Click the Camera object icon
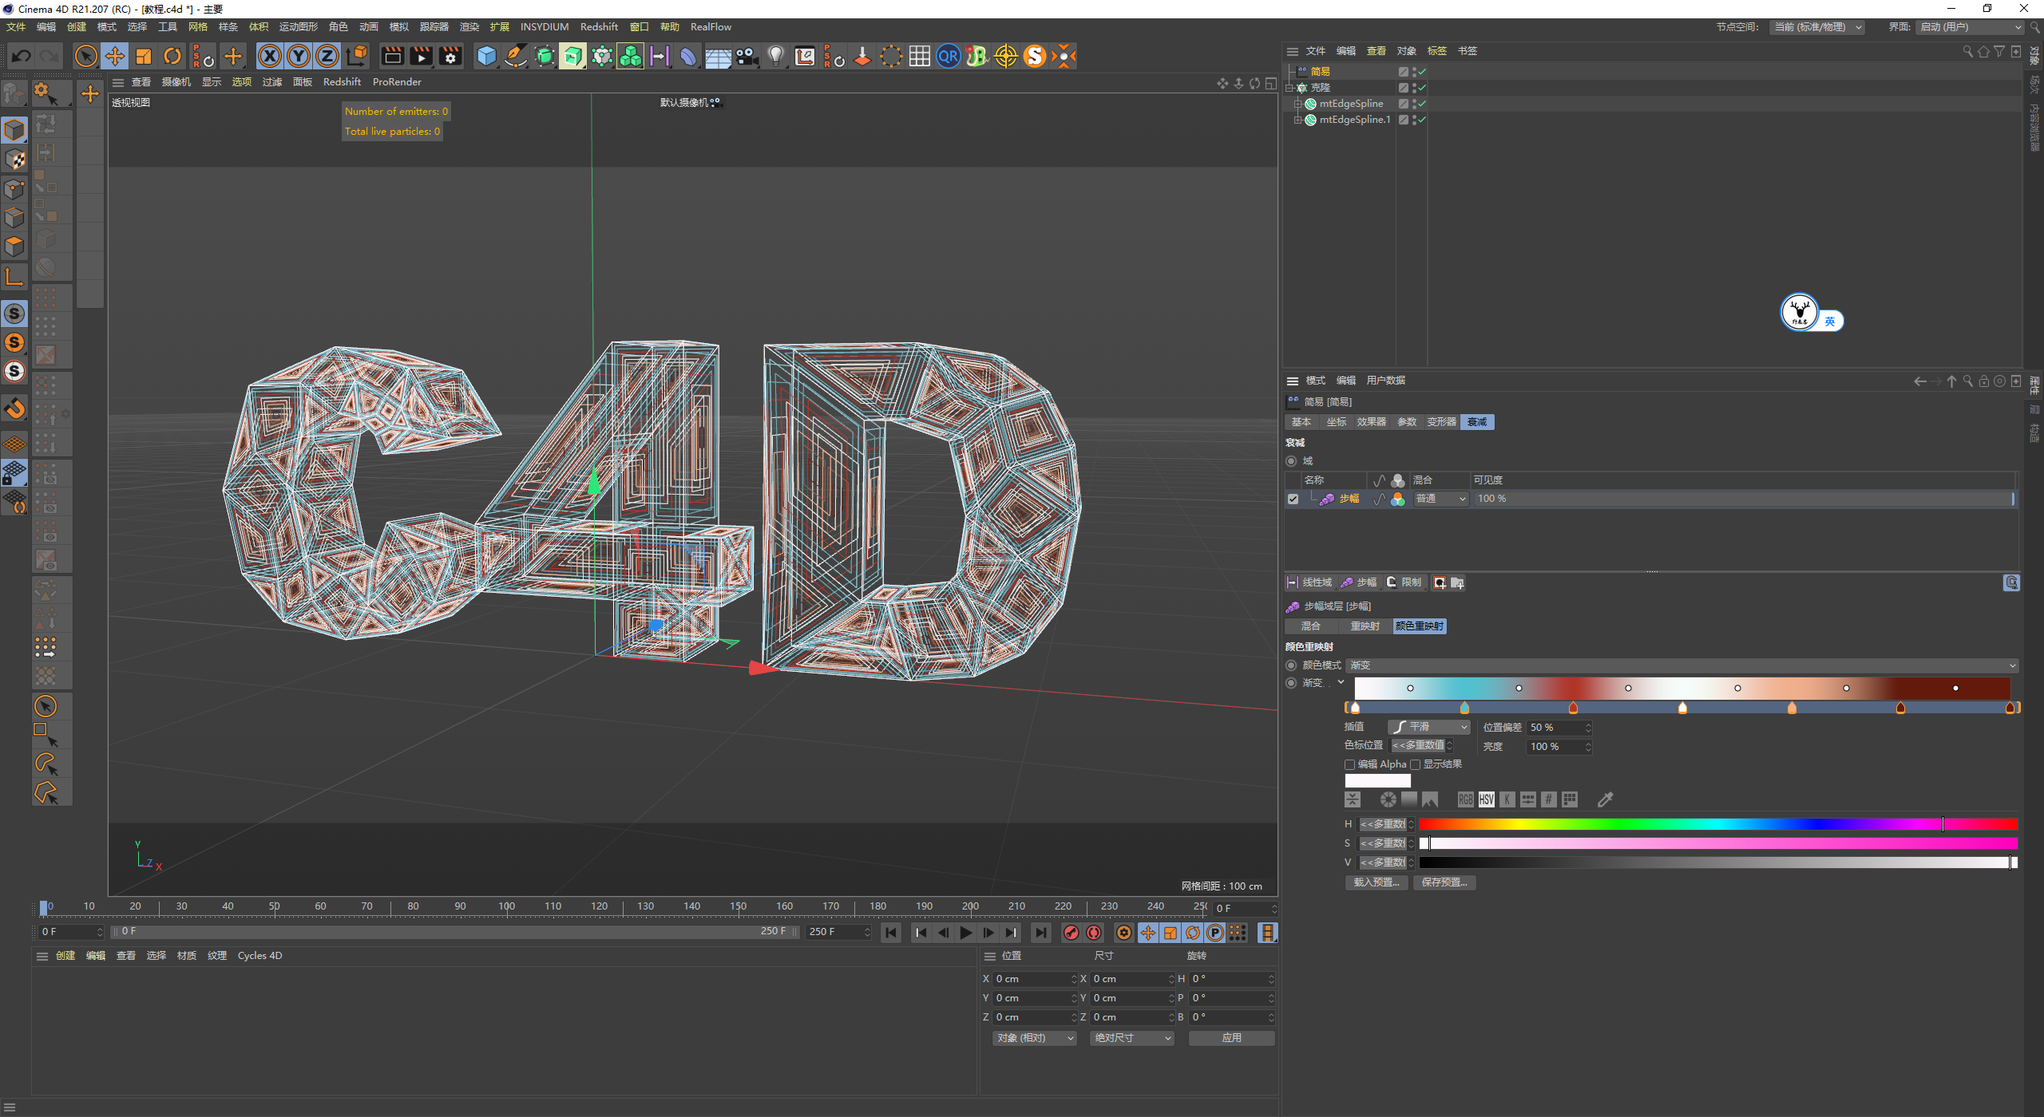This screenshot has width=2044, height=1117. 747,56
